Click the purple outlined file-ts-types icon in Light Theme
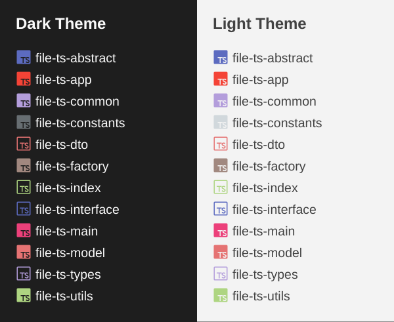This screenshot has width=394, height=322. coord(221,273)
